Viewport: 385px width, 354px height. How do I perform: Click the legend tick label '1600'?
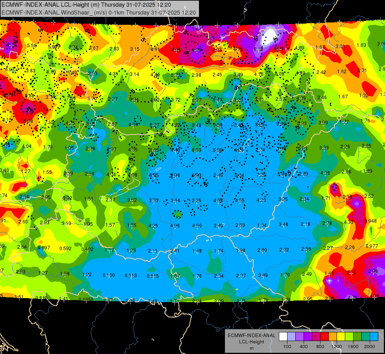click(353, 347)
